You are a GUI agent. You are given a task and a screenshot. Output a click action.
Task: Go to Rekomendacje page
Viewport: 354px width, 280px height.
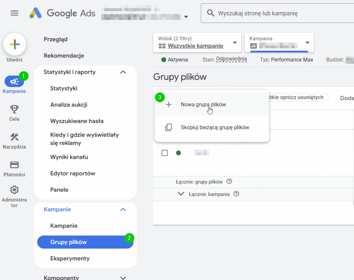click(x=64, y=56)
